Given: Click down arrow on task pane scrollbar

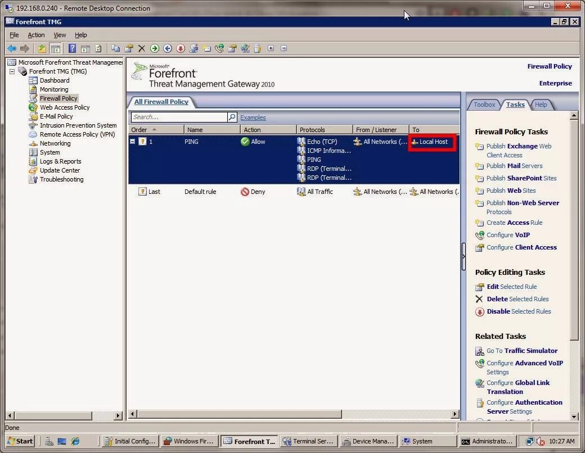Looking at the screenshot, I should point(574,416).
